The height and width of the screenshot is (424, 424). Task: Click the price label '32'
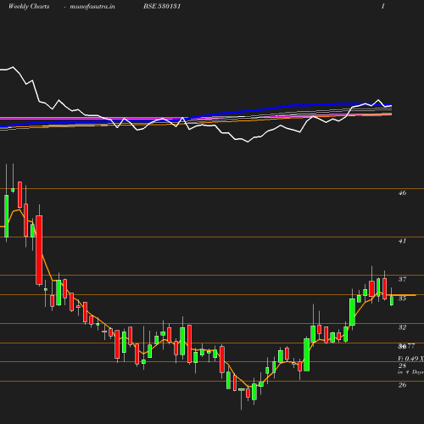pos(402,327)
